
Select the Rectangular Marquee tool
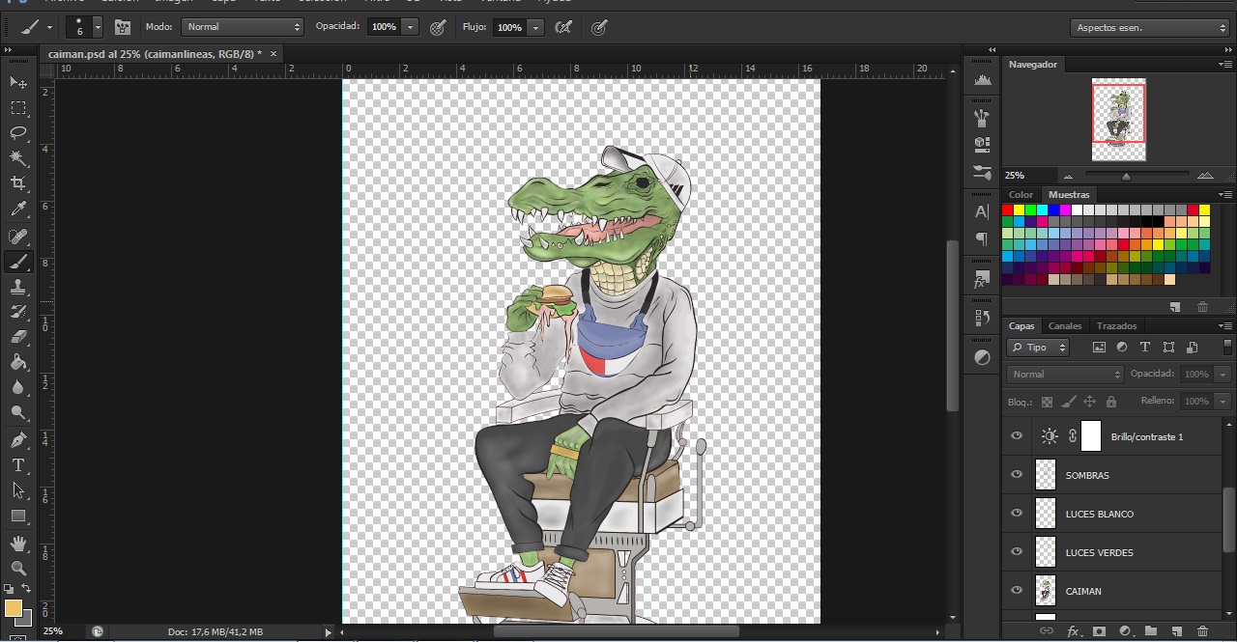tap(17, 108)
